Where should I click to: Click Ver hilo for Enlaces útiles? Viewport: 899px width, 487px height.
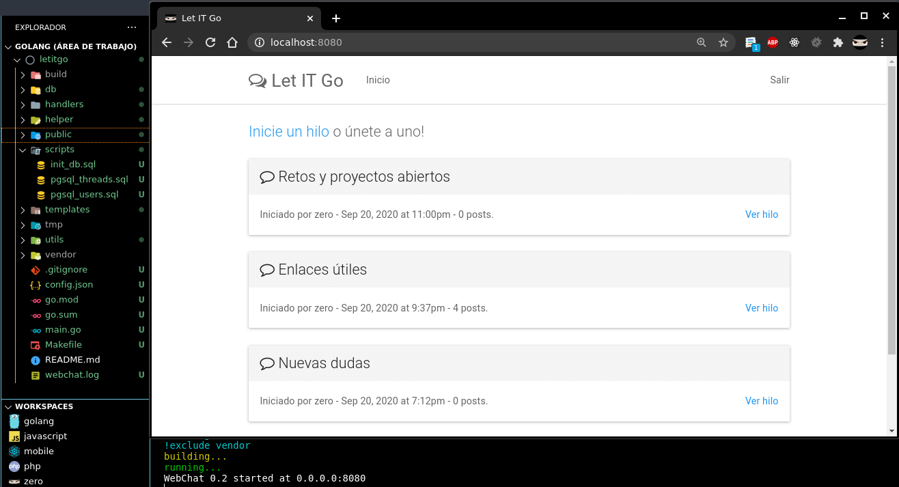pyautogui.click(x=762, y=308)
